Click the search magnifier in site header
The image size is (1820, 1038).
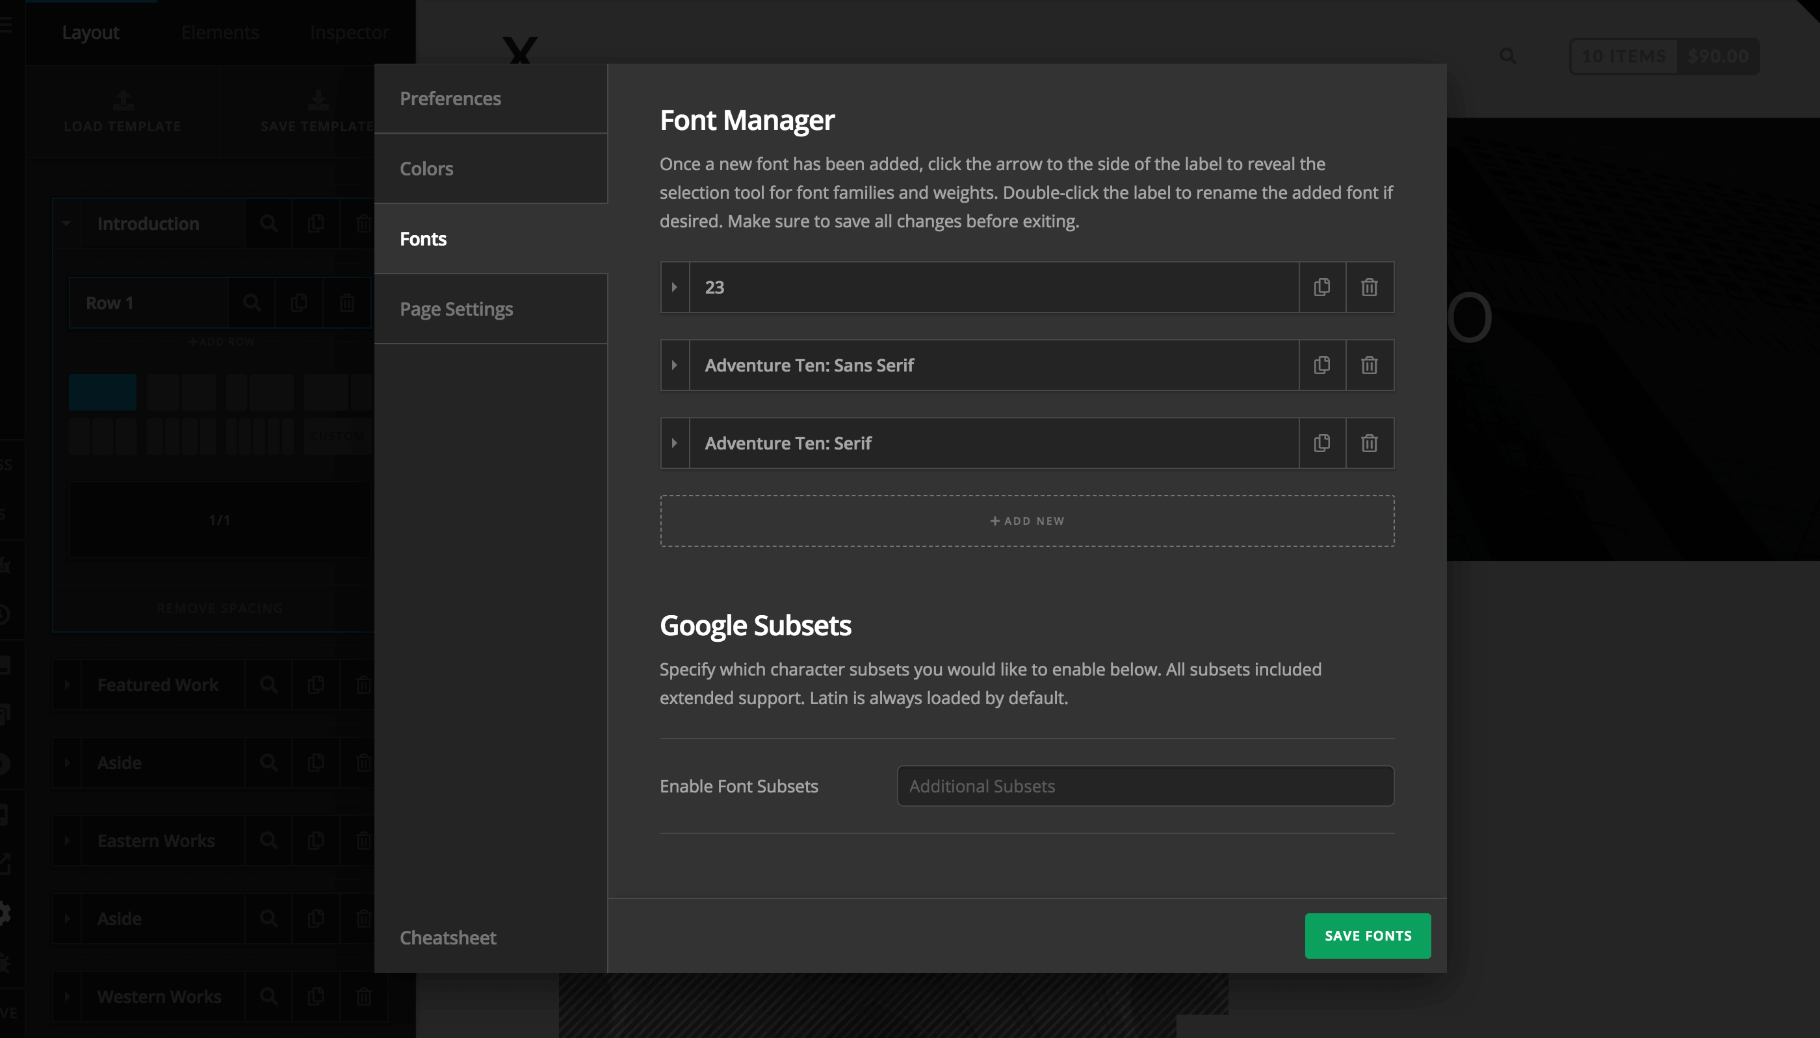1507,57
